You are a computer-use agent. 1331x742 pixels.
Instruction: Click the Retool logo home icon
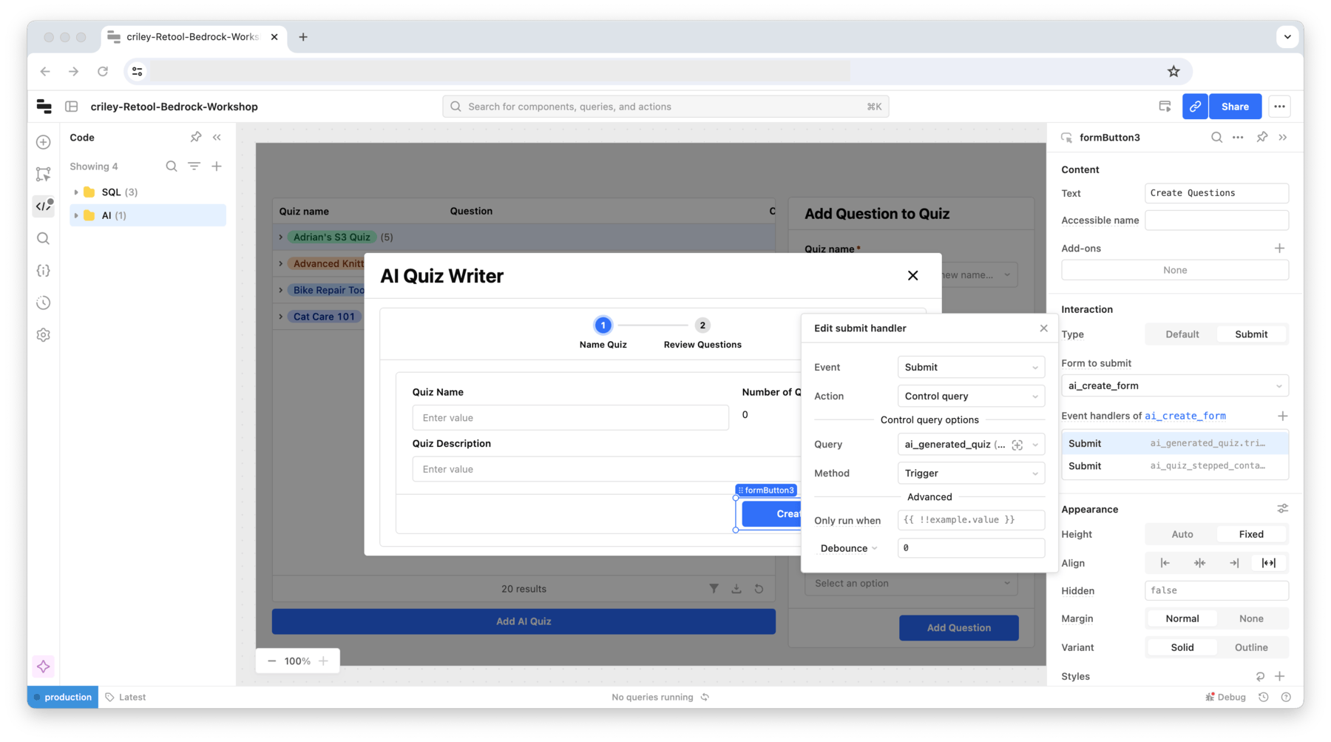[44, 107]
